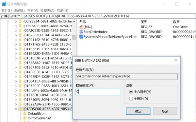Screen dimensions: 196x122
Task: Open the 查看(V) menu
Action: [x=32, y=11]
